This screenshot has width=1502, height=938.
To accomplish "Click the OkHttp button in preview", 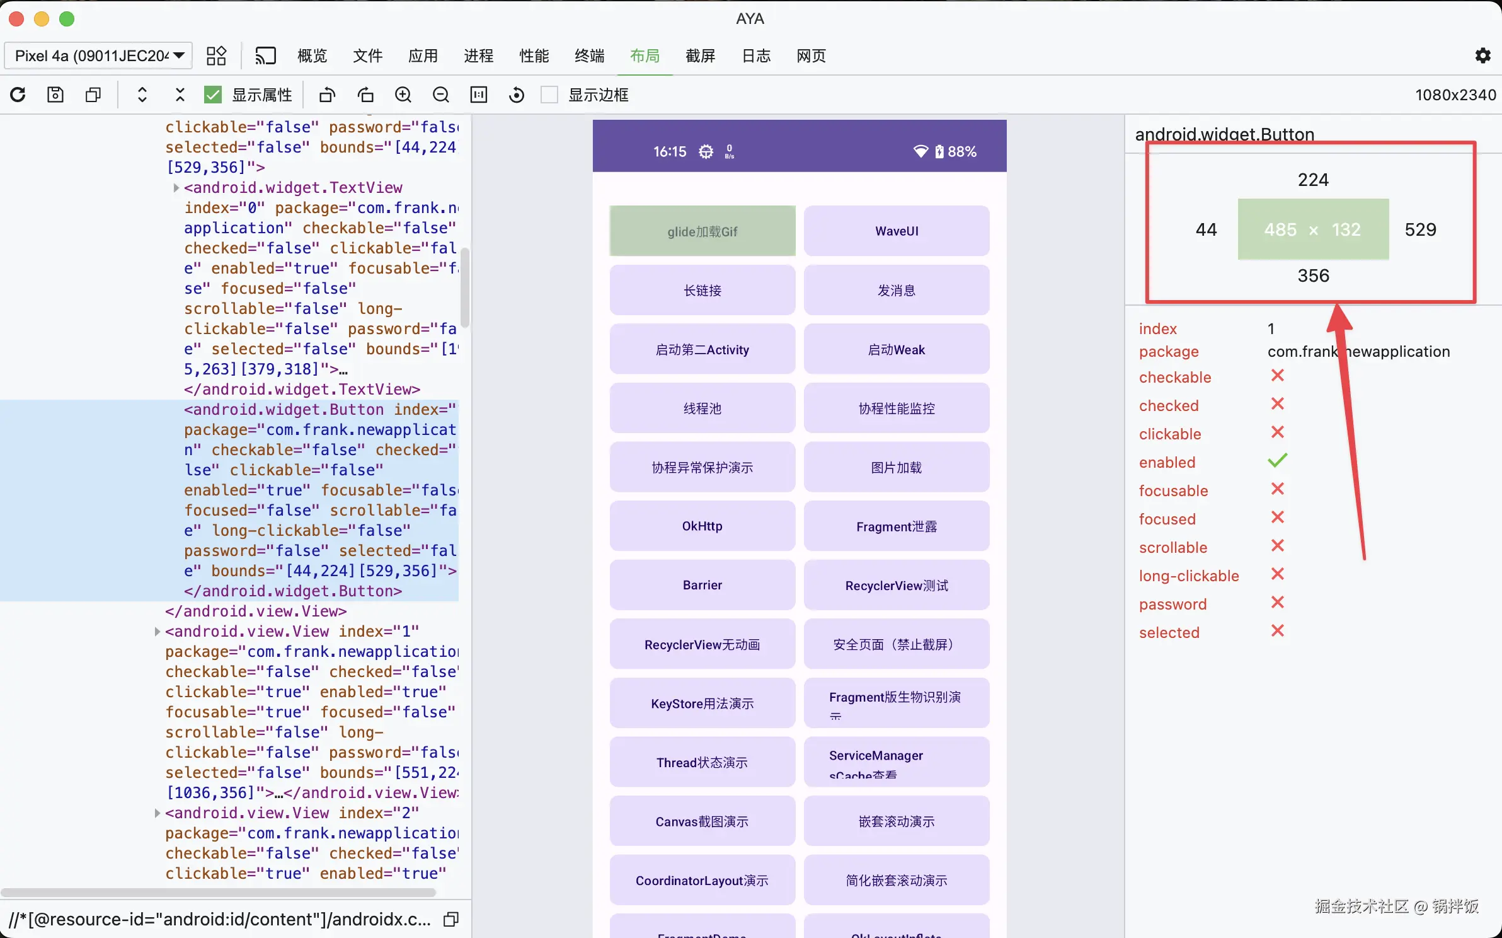I will (x=702, y=526).
